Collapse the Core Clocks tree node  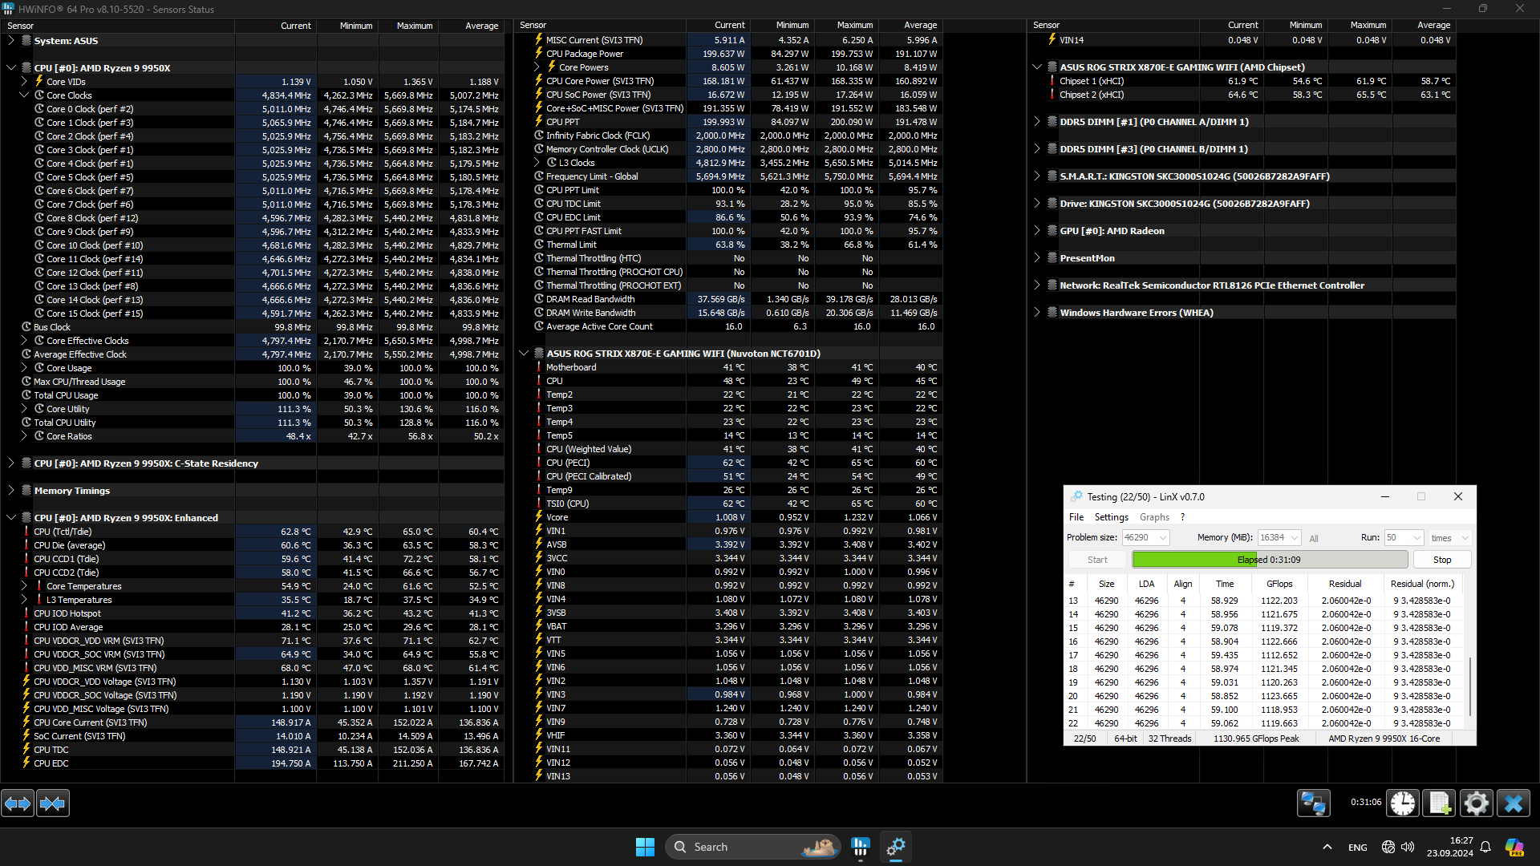[24, 95]
